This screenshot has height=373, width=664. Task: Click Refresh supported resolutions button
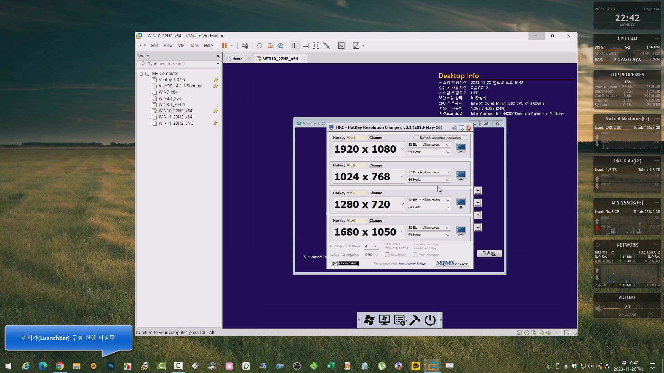[440, 138]
